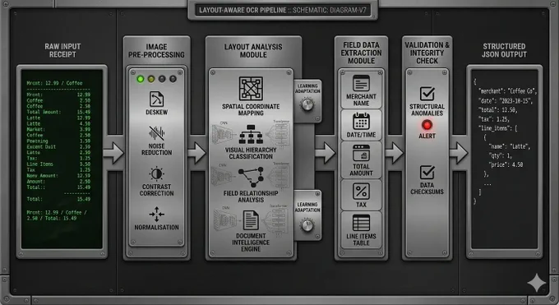Click the yellow status LED in pre-processing

pyautogui.click(x=151, y=79)
